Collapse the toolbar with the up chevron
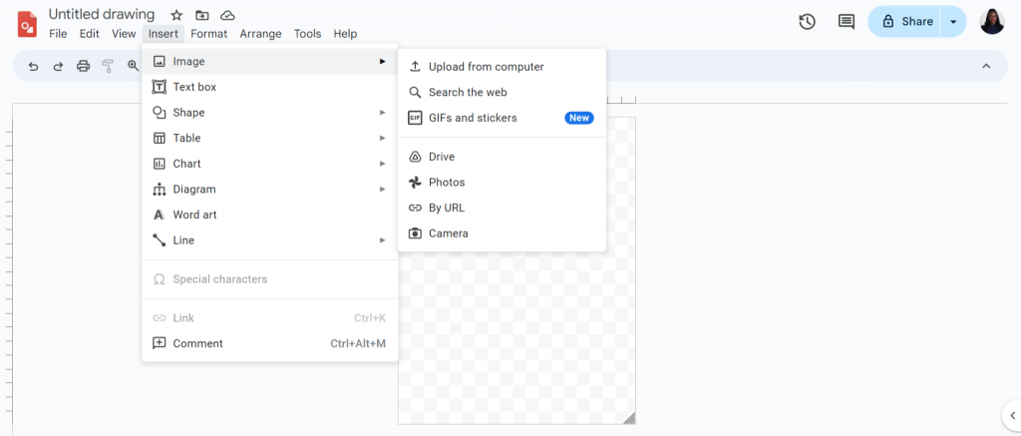This screenshot has width=1021, height=436. [x=986, y=66]
